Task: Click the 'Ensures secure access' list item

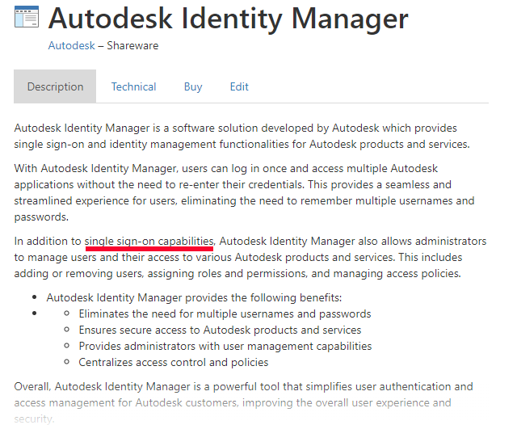Action: 220,330
